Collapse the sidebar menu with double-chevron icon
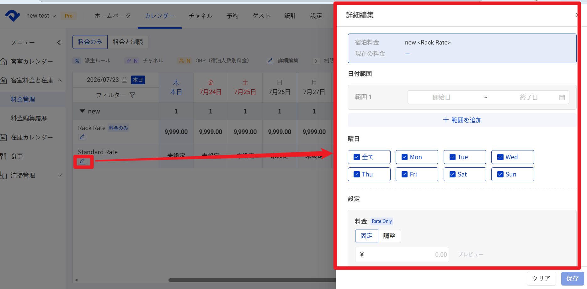Viewport: 587px width, 289px height. [x=59, y=42]
